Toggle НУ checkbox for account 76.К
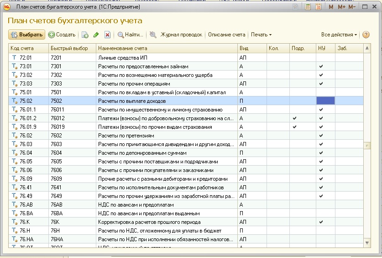The height and width of the screenshot is (258, 382). [x=321, y=222]
